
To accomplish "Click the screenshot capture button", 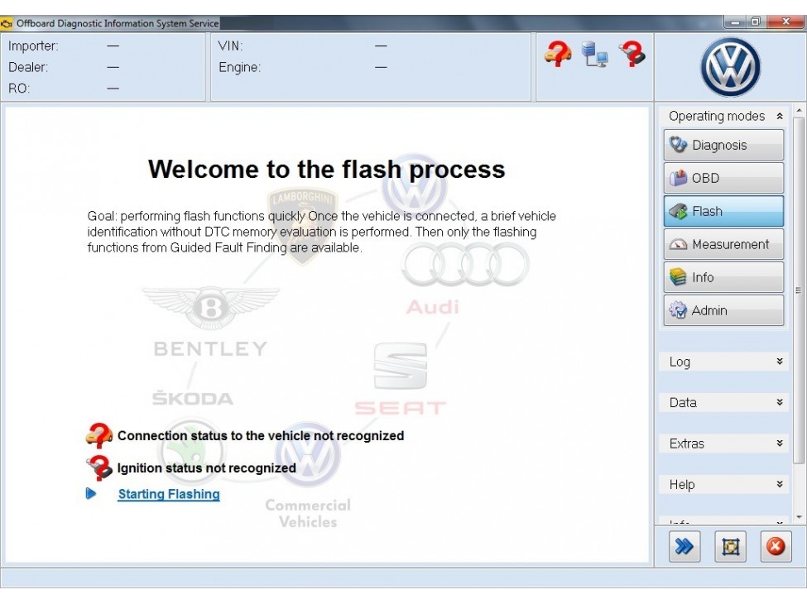I will pos(729,546).
